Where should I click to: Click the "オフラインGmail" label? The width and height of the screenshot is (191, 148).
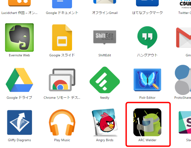point(105,13)
